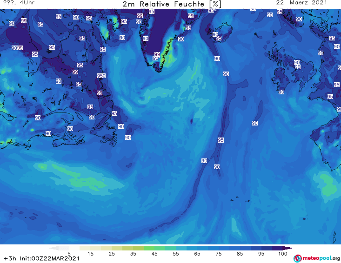
Task: Click the '???, 4Uhr' time label
Action: click(x=19, y=3)
